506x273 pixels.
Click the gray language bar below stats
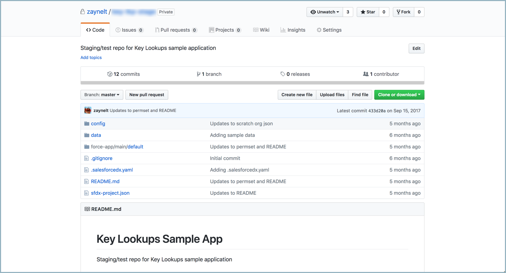click(252, 83)
